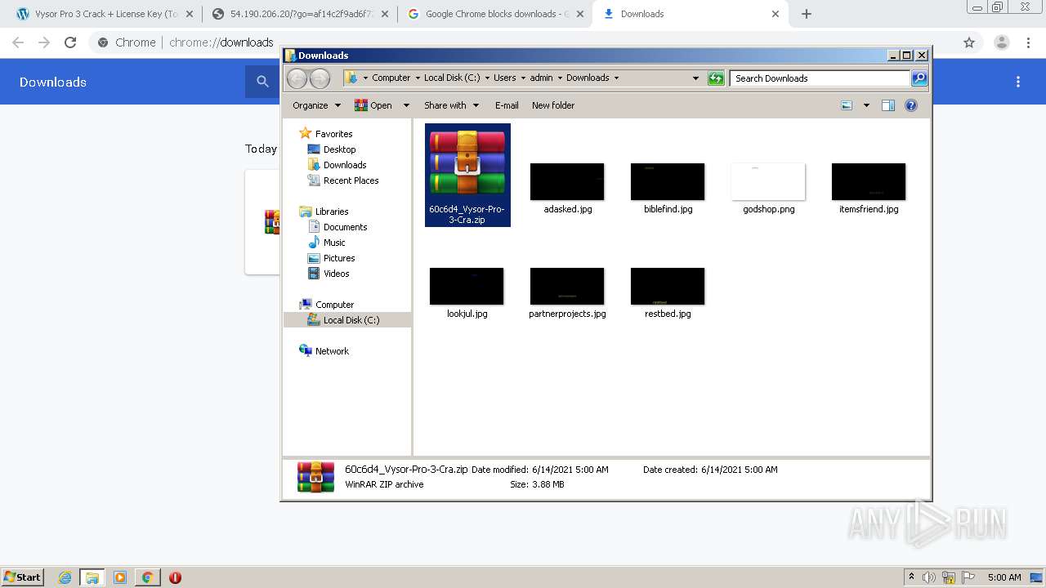Select the lookjul.jpg thumbnail
This screenshot has width=1046, height=588.
click(467, 286)
